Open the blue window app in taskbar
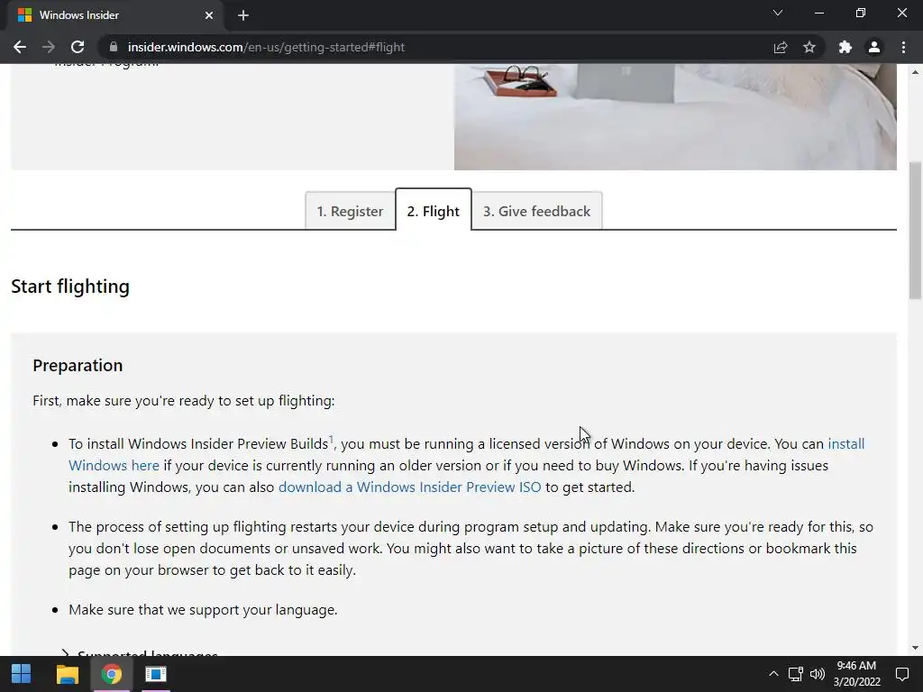 coord(156,674)
